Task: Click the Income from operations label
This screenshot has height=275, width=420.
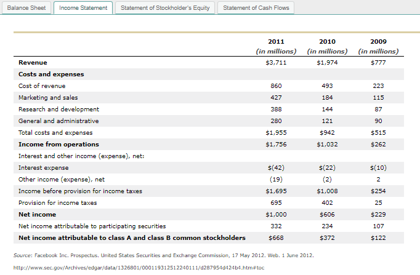Action: tap(59, 145)
